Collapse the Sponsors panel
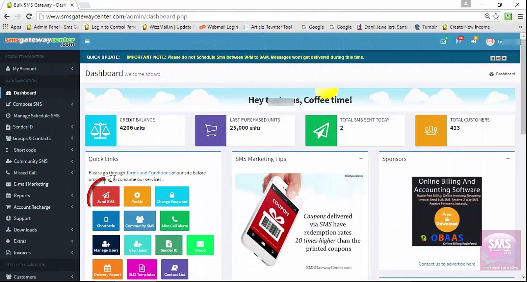 [x=508, y=159]
